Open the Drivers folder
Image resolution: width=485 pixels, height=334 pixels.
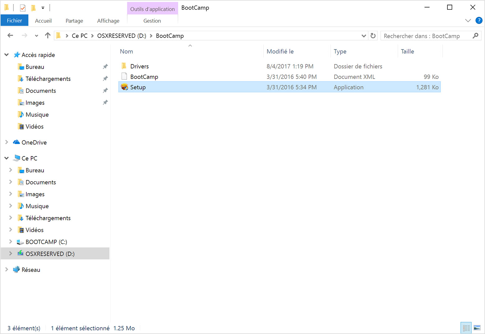(x=139, y=66)
